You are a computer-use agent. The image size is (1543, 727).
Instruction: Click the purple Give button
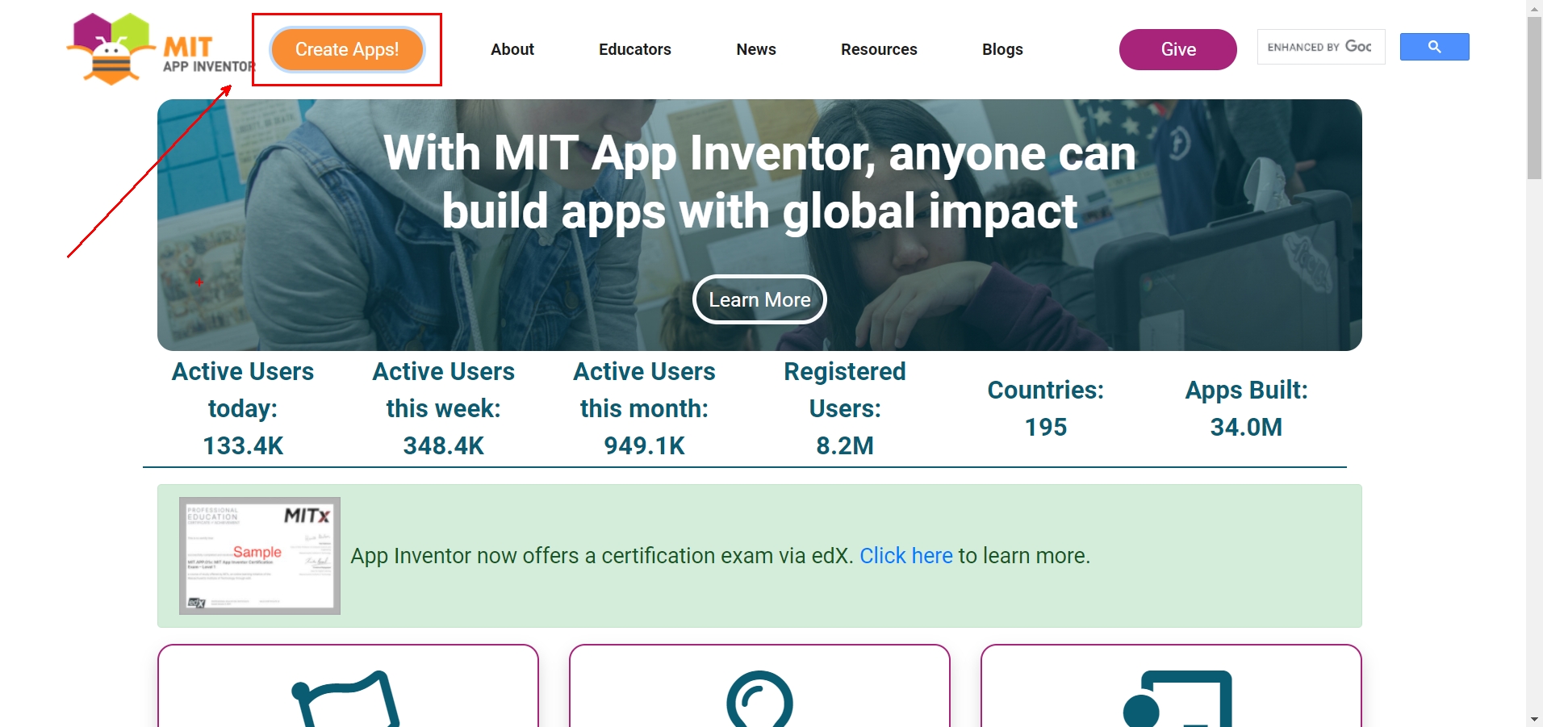click(x=1178, y=49)
